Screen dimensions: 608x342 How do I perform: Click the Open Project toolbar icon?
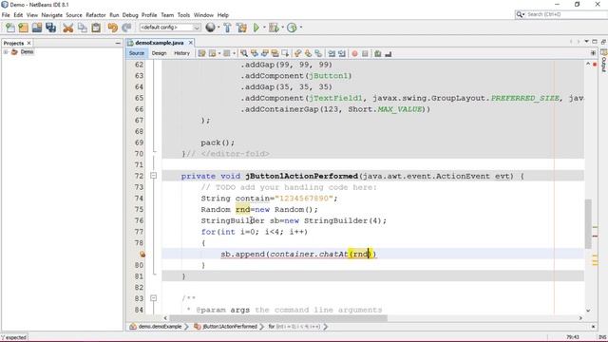[37, 28]
